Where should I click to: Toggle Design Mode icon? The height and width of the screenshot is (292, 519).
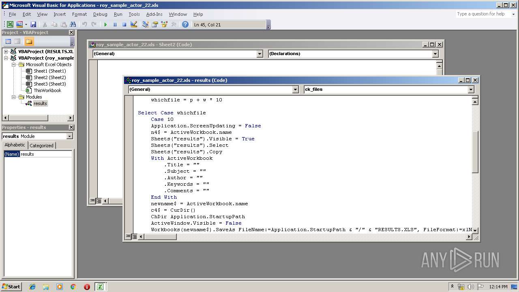click(134, 24)
